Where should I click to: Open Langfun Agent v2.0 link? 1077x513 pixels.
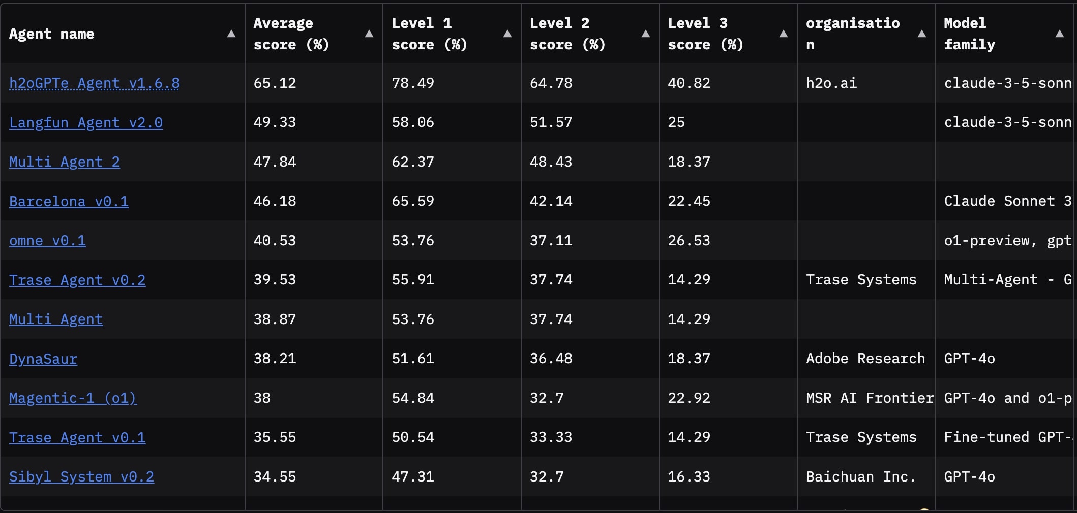pos(86,123)
